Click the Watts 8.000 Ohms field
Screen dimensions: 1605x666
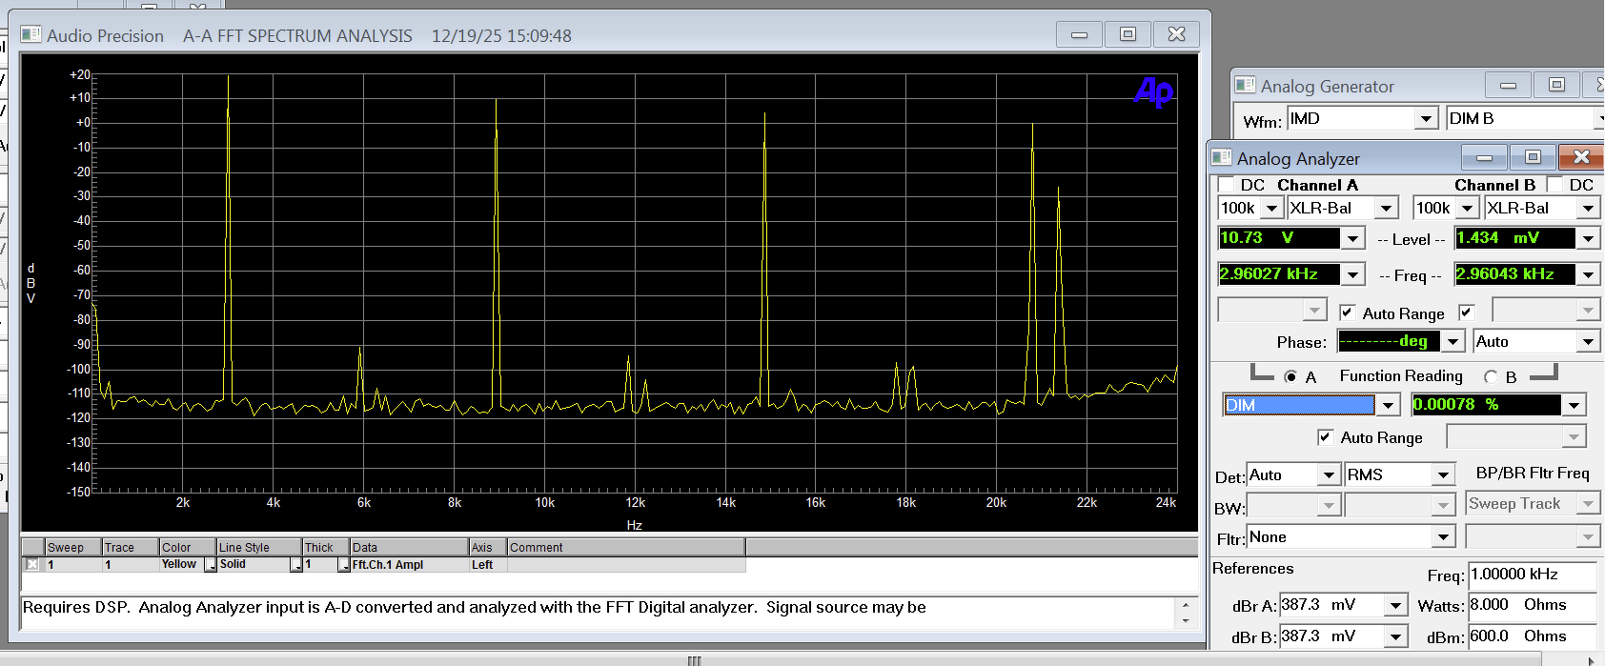(x=1532, y=605)
